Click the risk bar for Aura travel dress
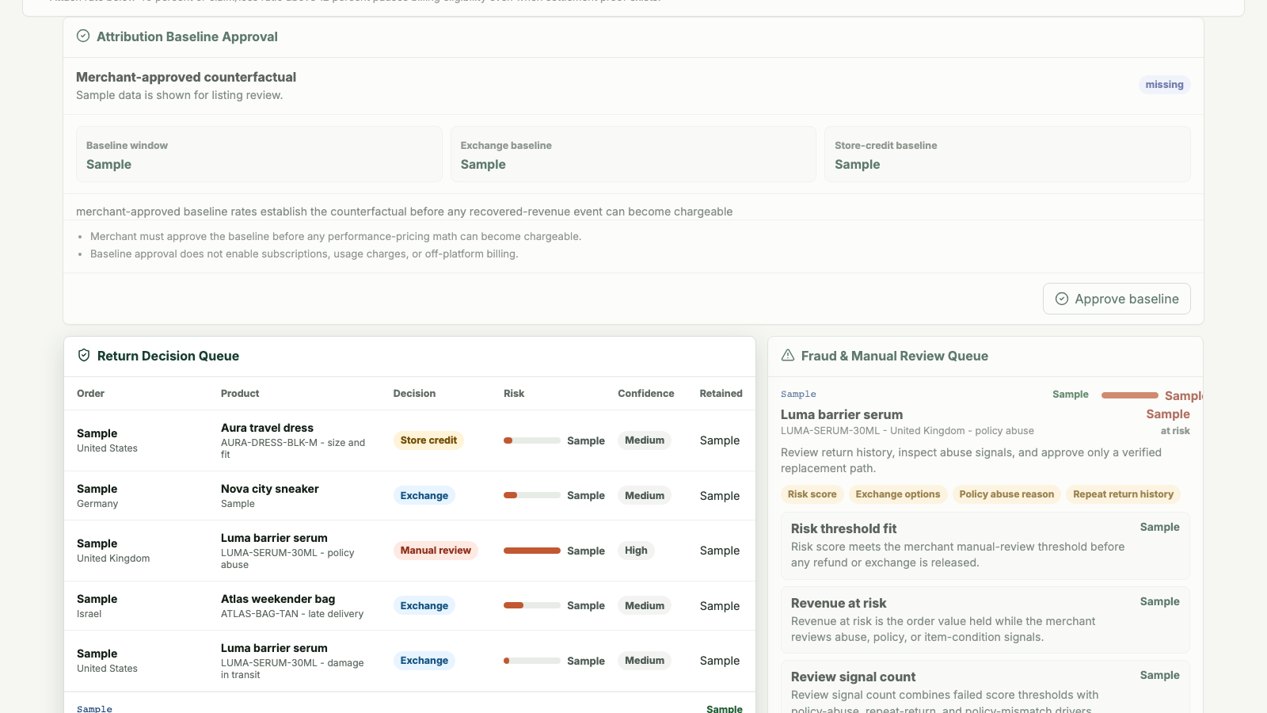The width and height of the screenshot is (1267, 713). (532, 440)
